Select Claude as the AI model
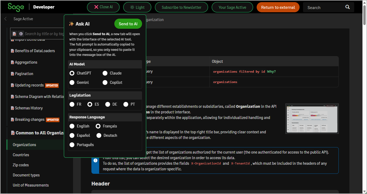 105,73
